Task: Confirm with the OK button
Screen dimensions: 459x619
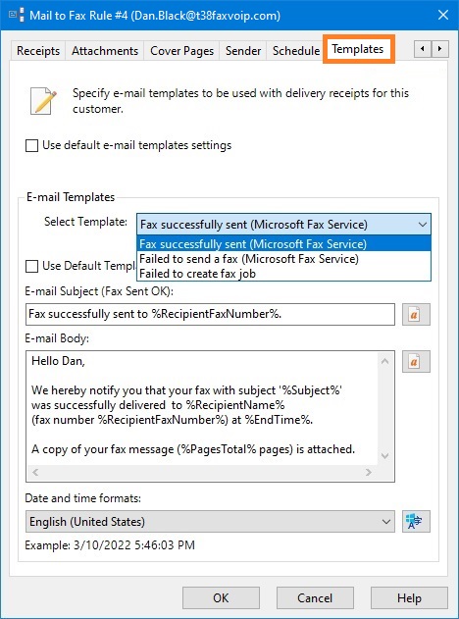Action: (x=221, y=598)
